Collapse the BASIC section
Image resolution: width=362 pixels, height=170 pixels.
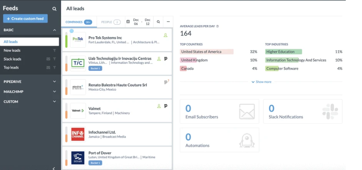55,30
